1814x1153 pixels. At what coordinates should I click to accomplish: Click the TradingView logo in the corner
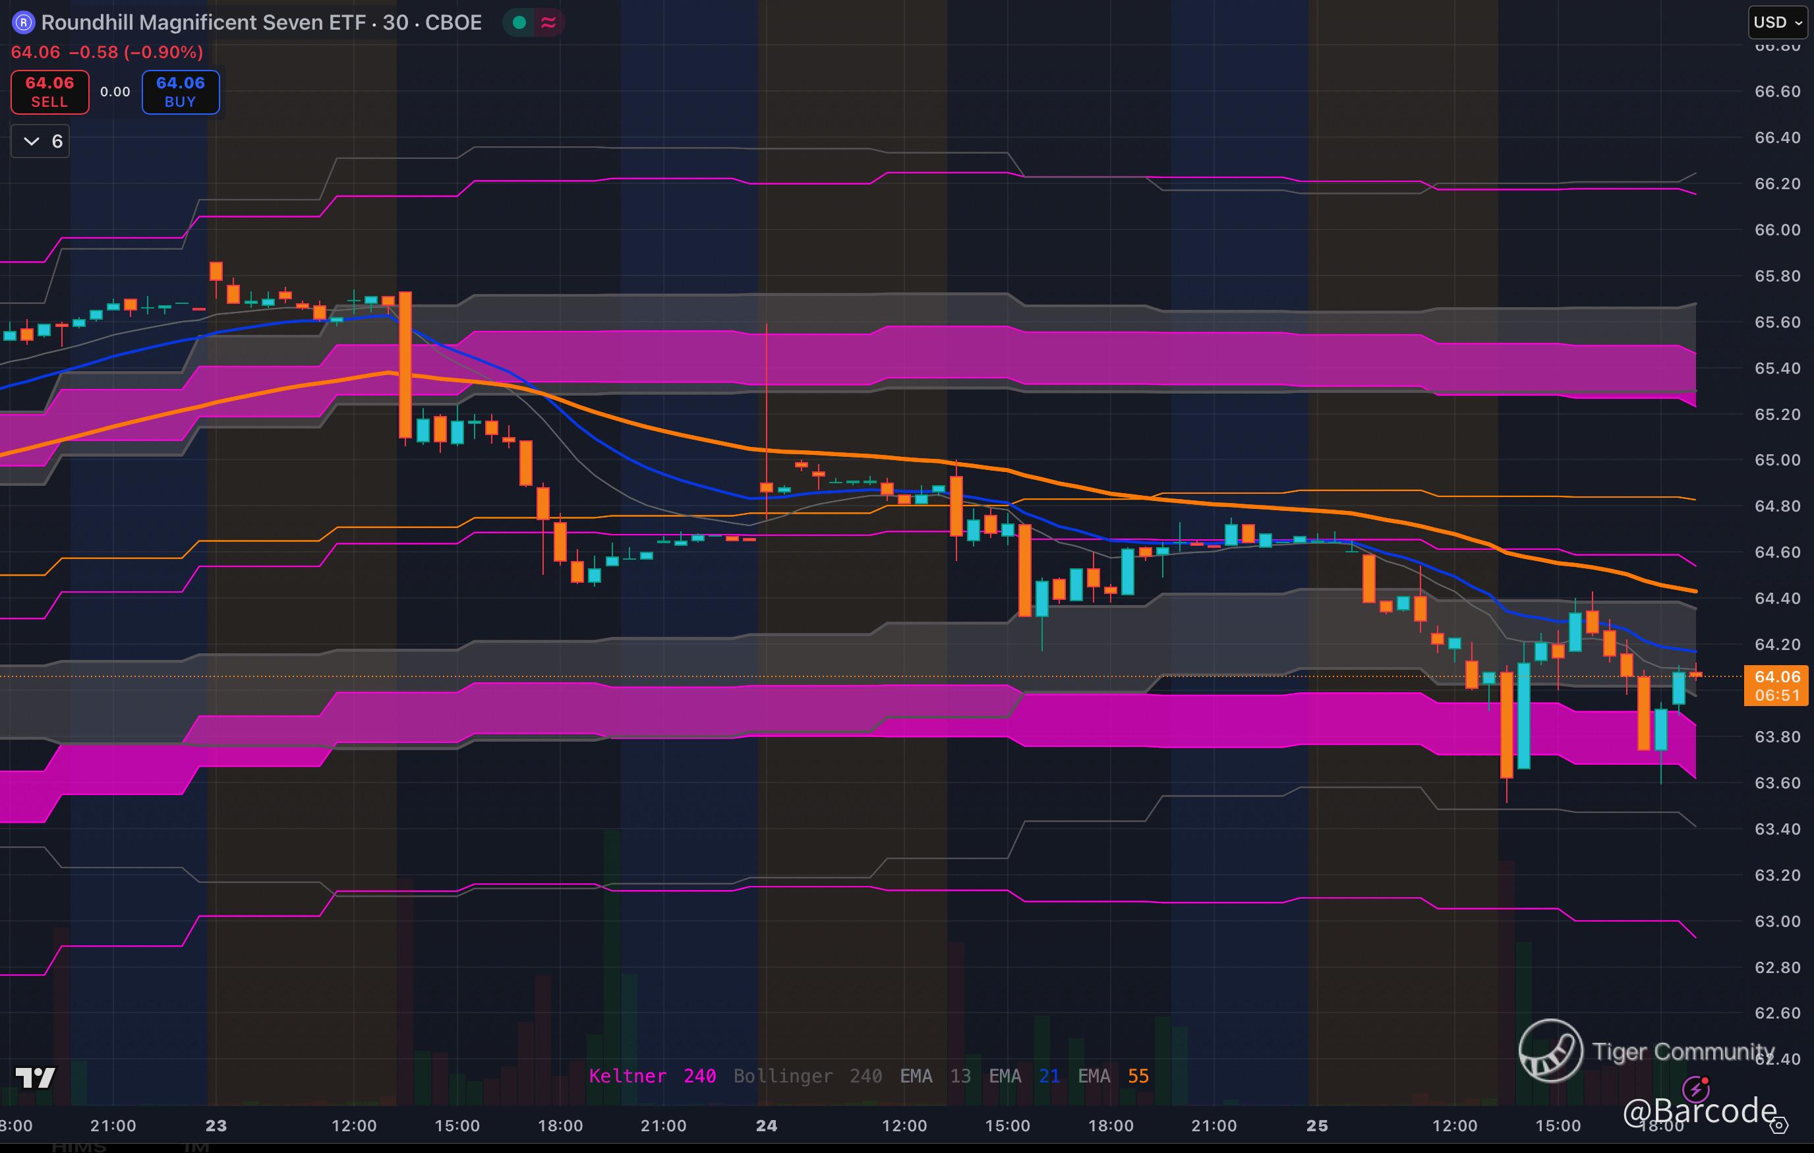pos(36,1078)
